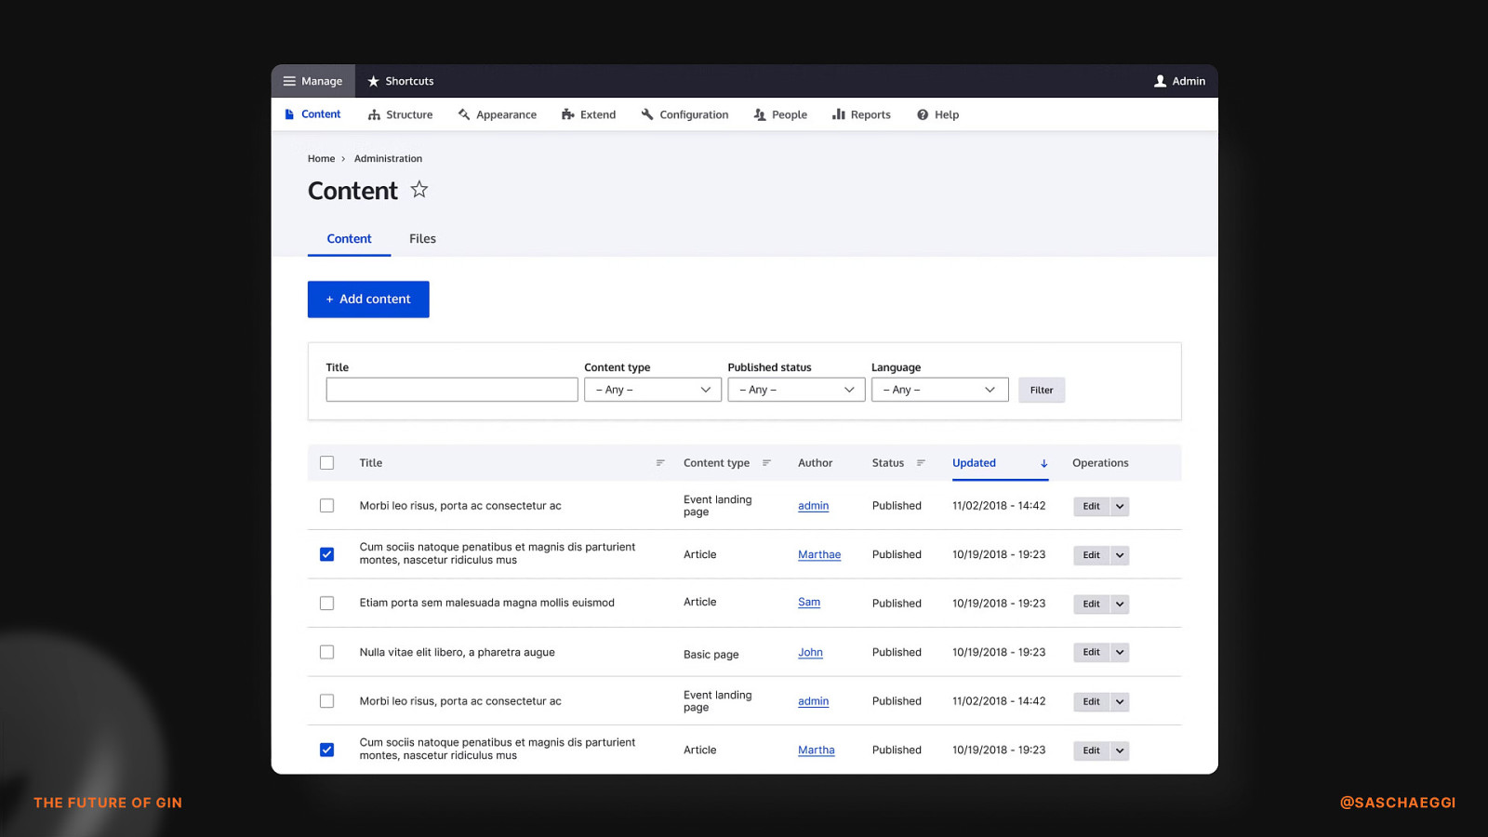Image resolution: width=1488 pixels, height=837 pixels.
Task: Switch to the Files tab
Action: coord(422,239)
